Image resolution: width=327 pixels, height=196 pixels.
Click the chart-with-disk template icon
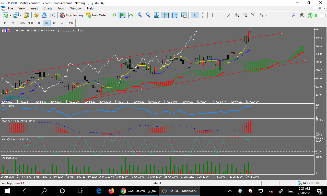click(184, 15)
